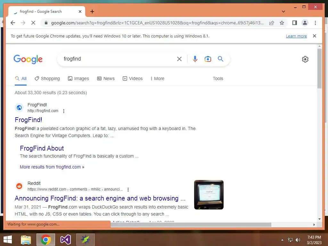
Task: Click the vertical page scrollbar
Action: 319,69
